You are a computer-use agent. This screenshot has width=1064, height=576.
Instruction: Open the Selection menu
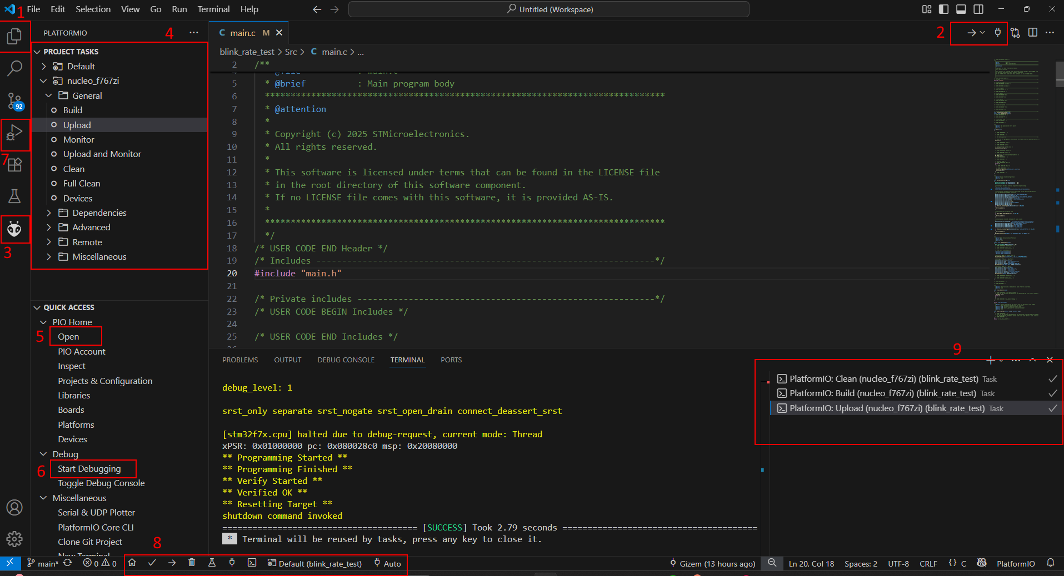pyautogui.click(x=93, y=9)
